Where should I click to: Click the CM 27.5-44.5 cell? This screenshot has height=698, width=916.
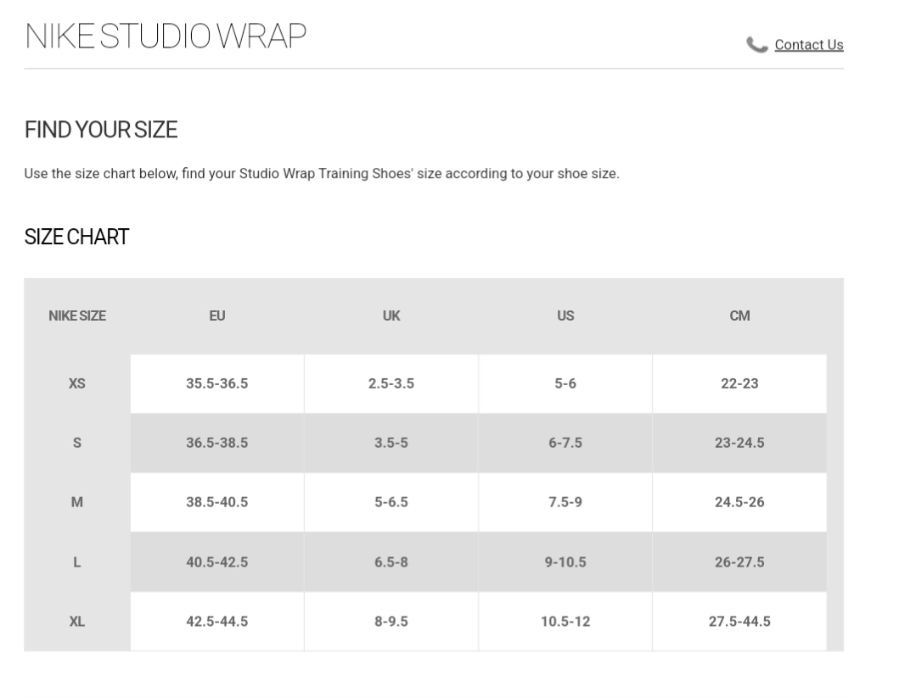[x=739, y=621]
